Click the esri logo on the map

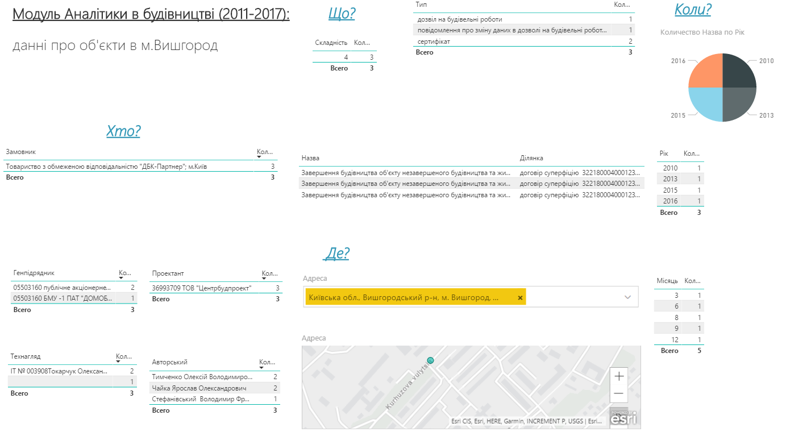[623, 417]
